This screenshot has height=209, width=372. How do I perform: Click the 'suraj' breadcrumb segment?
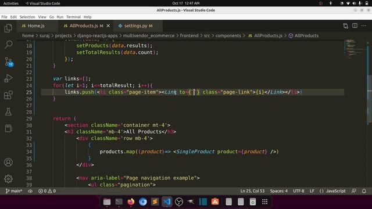coord(44,35)
